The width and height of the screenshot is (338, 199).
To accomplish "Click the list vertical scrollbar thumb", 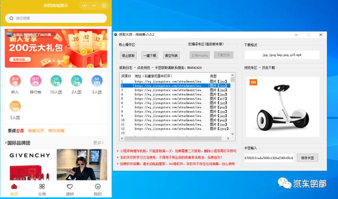I will [232, 80].
